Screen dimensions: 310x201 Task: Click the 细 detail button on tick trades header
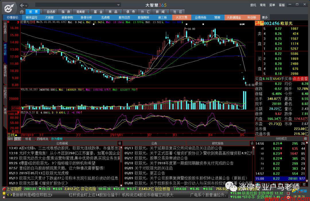(305, 139)
